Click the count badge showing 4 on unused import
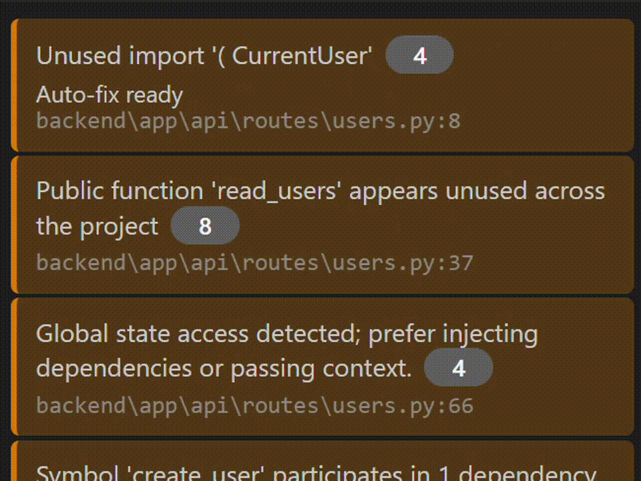This screenshot has height=481, width=641. pyautogui.click(x=419, y=56)
